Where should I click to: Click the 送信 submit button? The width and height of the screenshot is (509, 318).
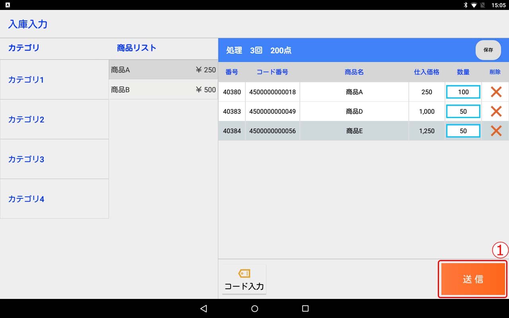coord(473,279)
